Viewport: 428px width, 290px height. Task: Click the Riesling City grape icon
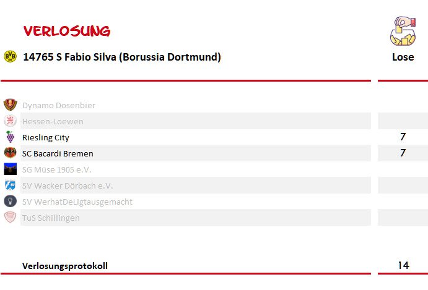11,137
